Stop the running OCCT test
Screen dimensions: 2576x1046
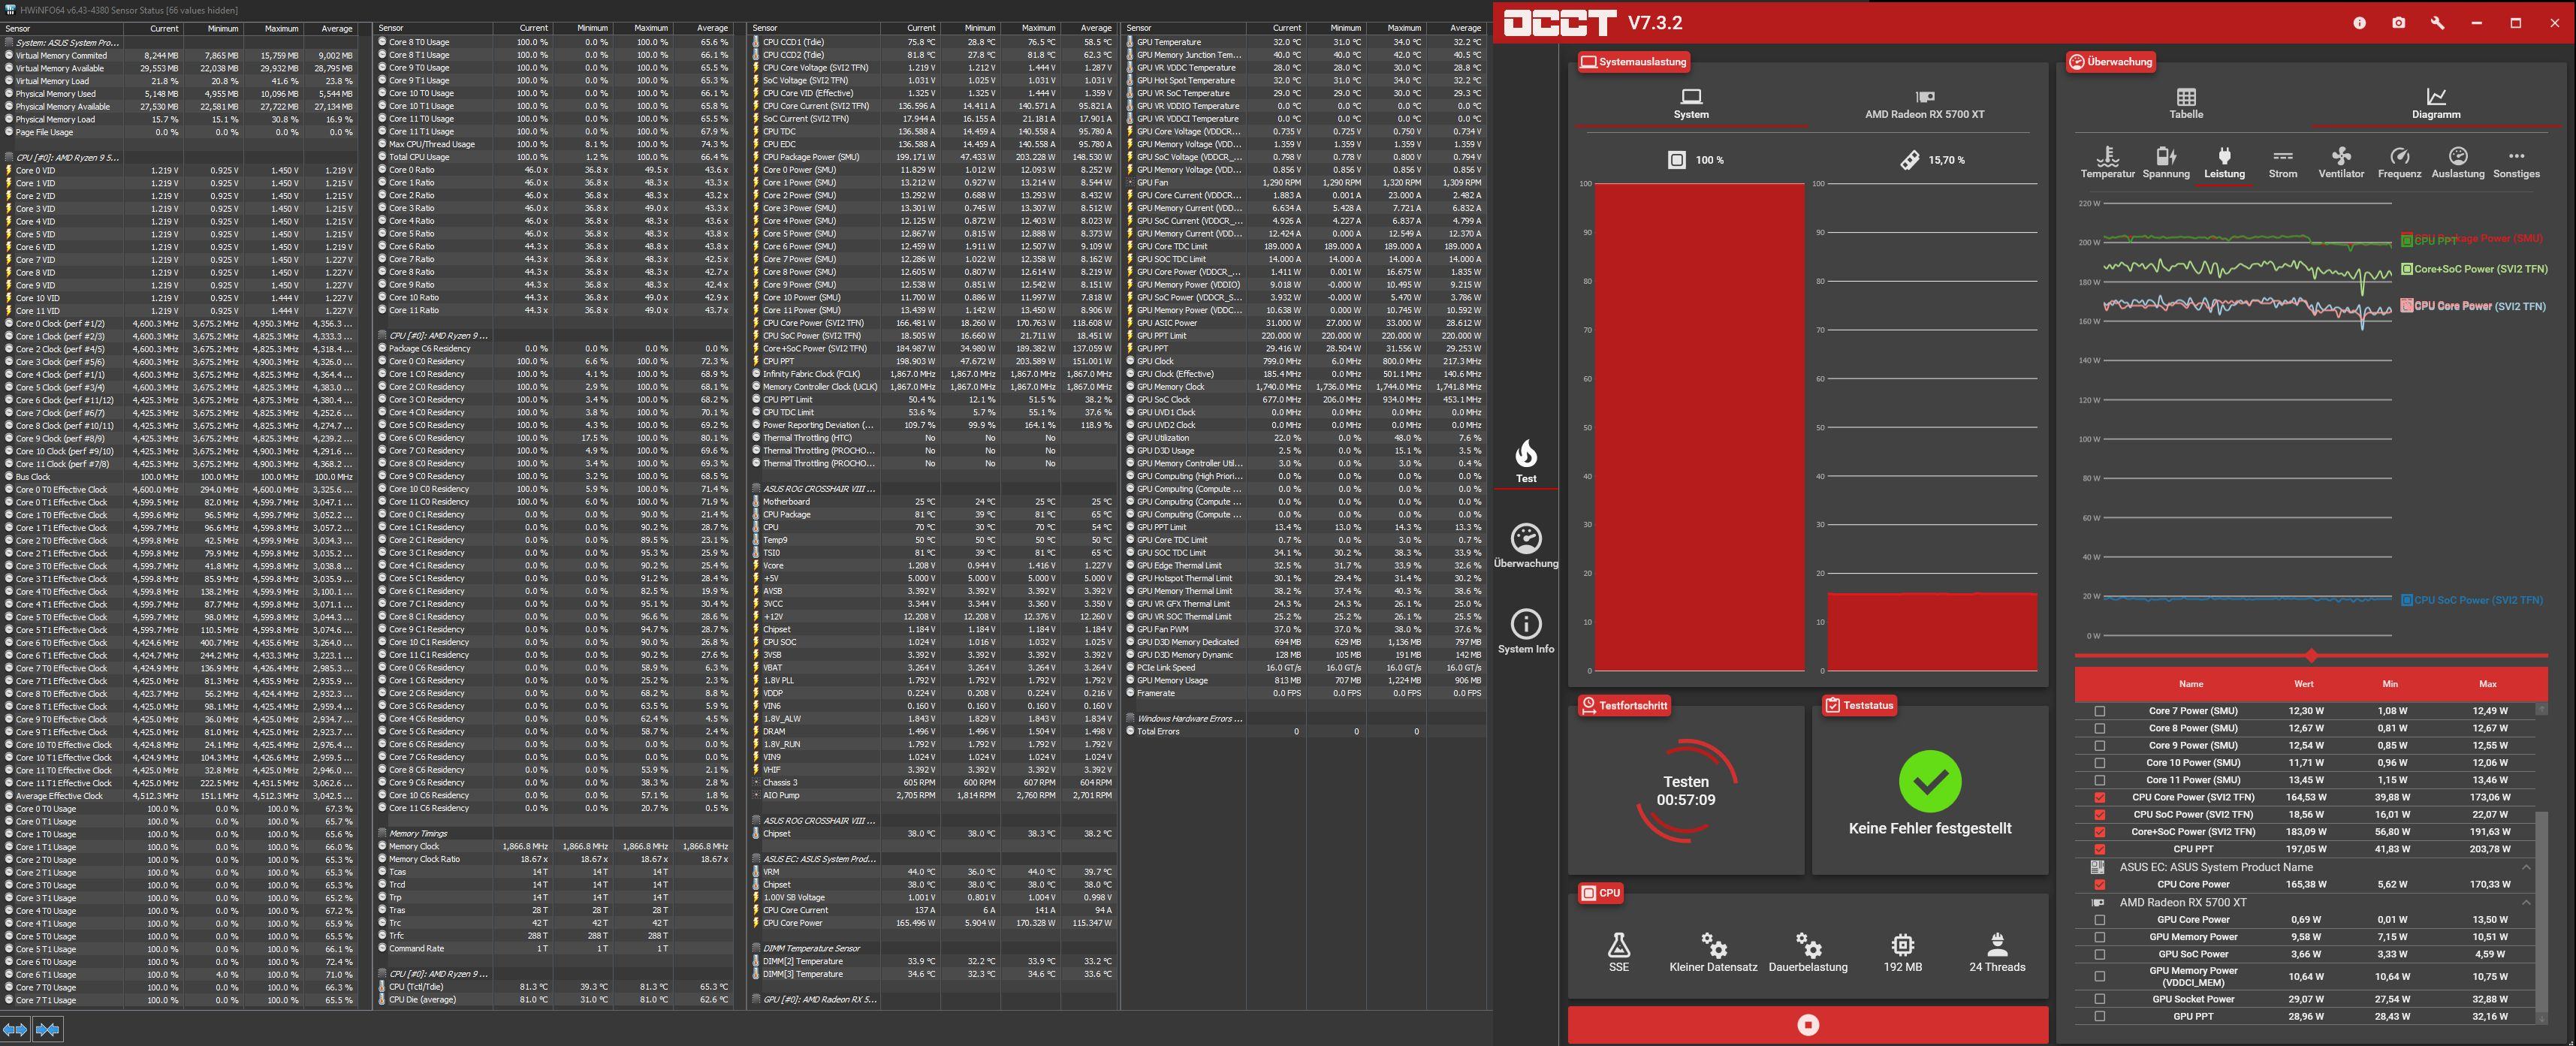[x=1808, y=1025]
